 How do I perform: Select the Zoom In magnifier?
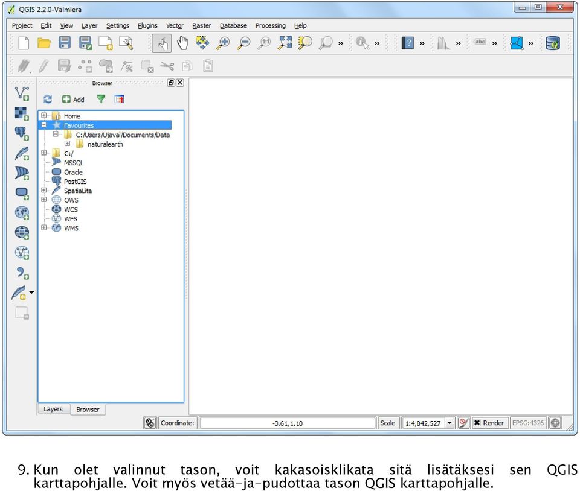click(x=223, y=43)
